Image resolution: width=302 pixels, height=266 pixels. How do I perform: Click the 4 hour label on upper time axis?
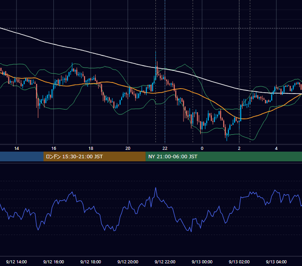tap(276, 149)
